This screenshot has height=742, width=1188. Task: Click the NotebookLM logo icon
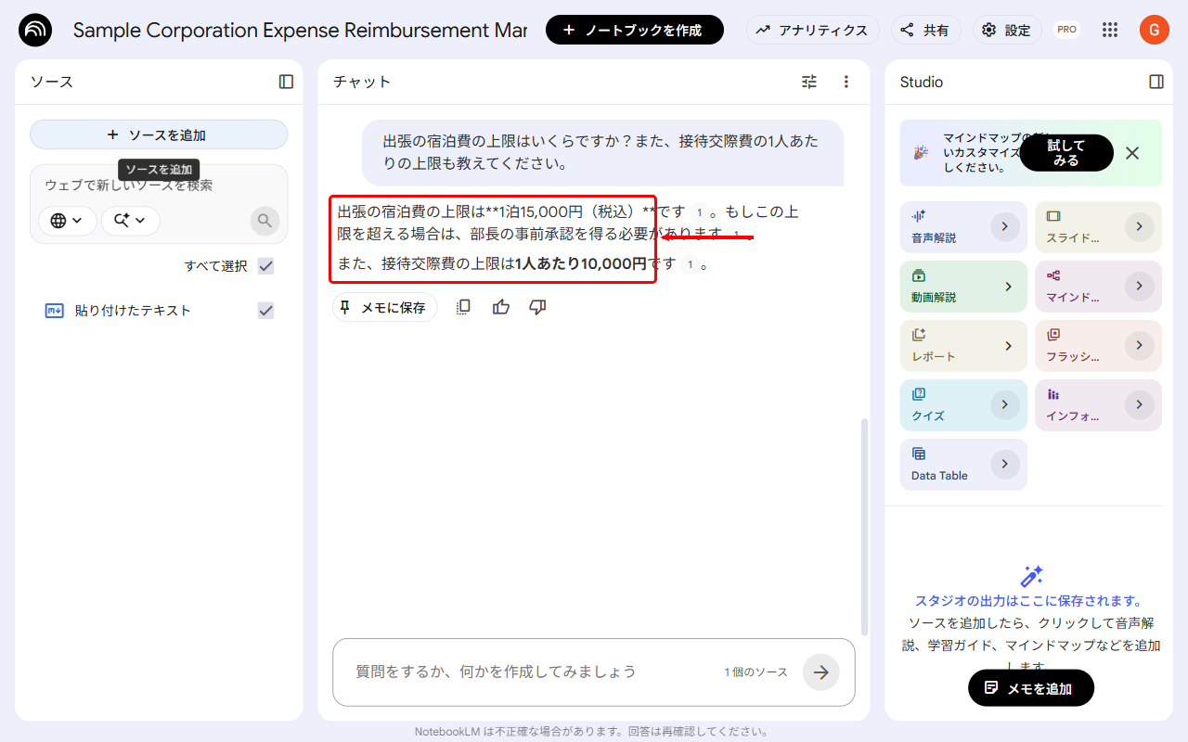tap(35, 31)
